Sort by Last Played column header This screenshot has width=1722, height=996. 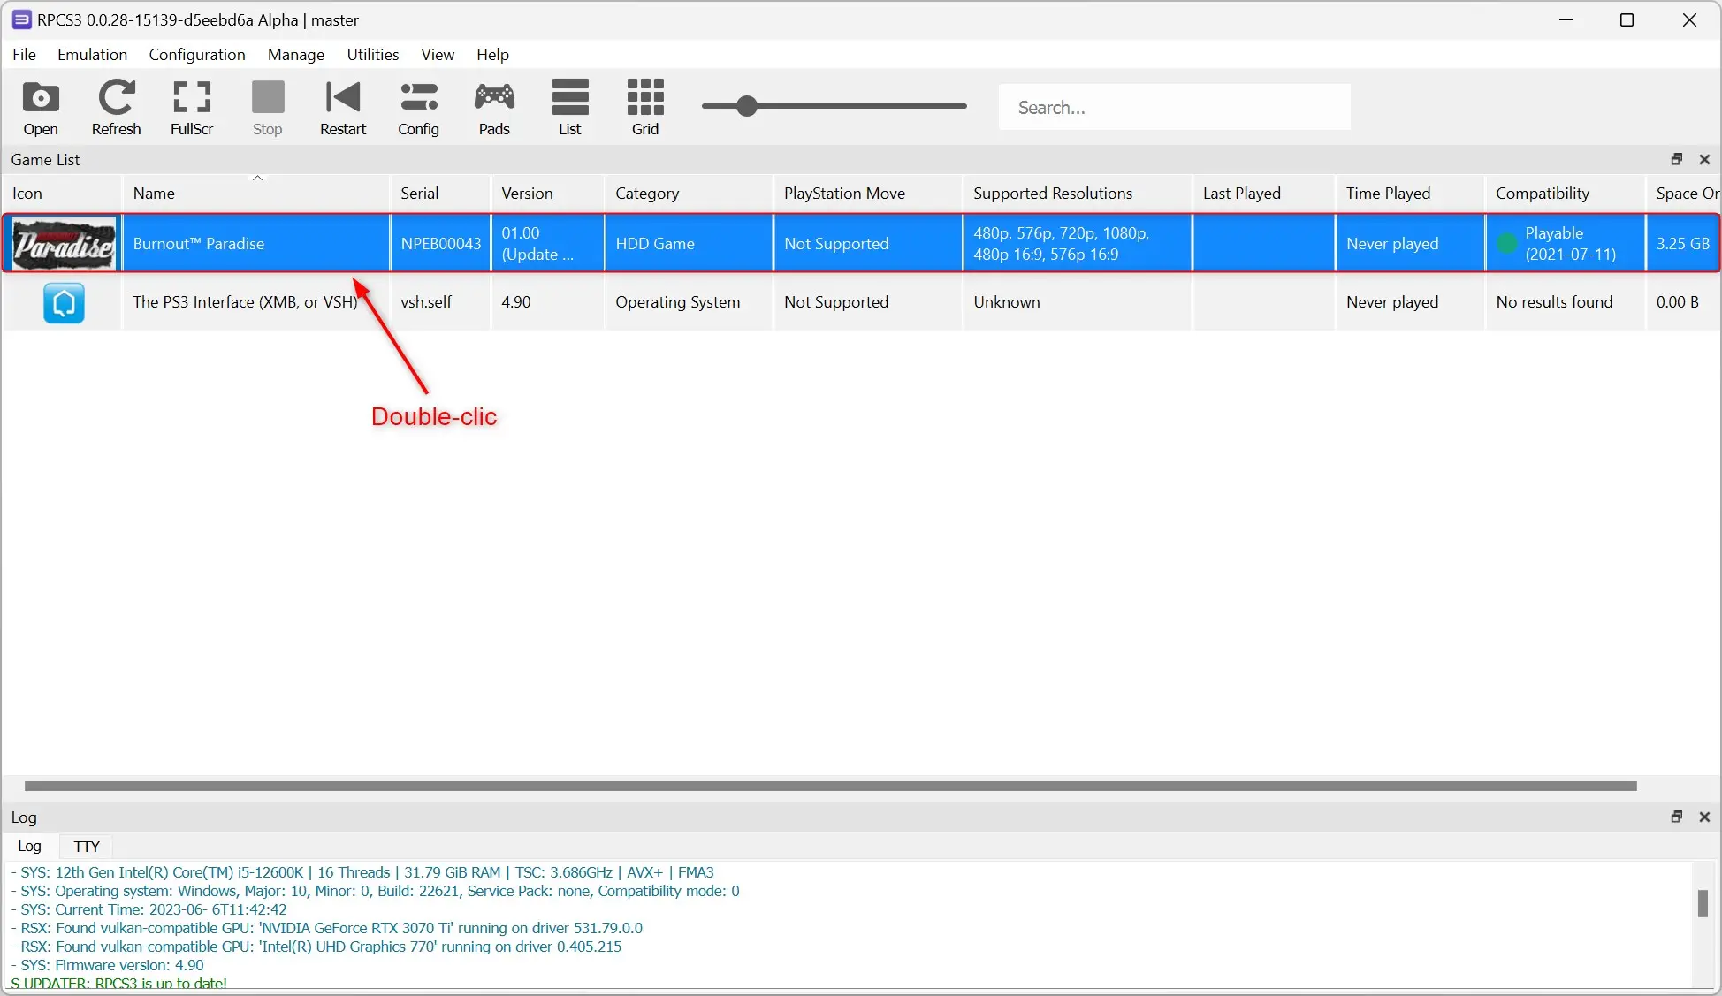point(1264,194)
